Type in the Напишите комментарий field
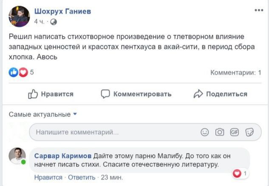This screenshot has height=186, width=269. (x=115, y=132)
